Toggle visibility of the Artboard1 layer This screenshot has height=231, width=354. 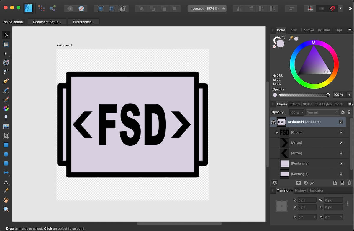click(x=341, y=122)
